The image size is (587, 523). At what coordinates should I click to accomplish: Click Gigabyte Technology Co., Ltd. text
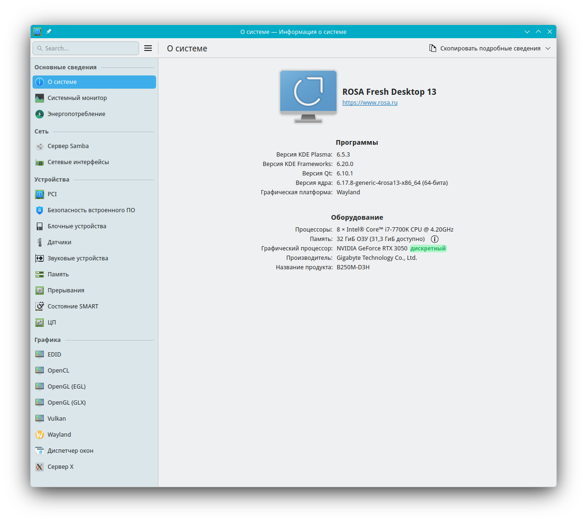[x=377, y=258]
